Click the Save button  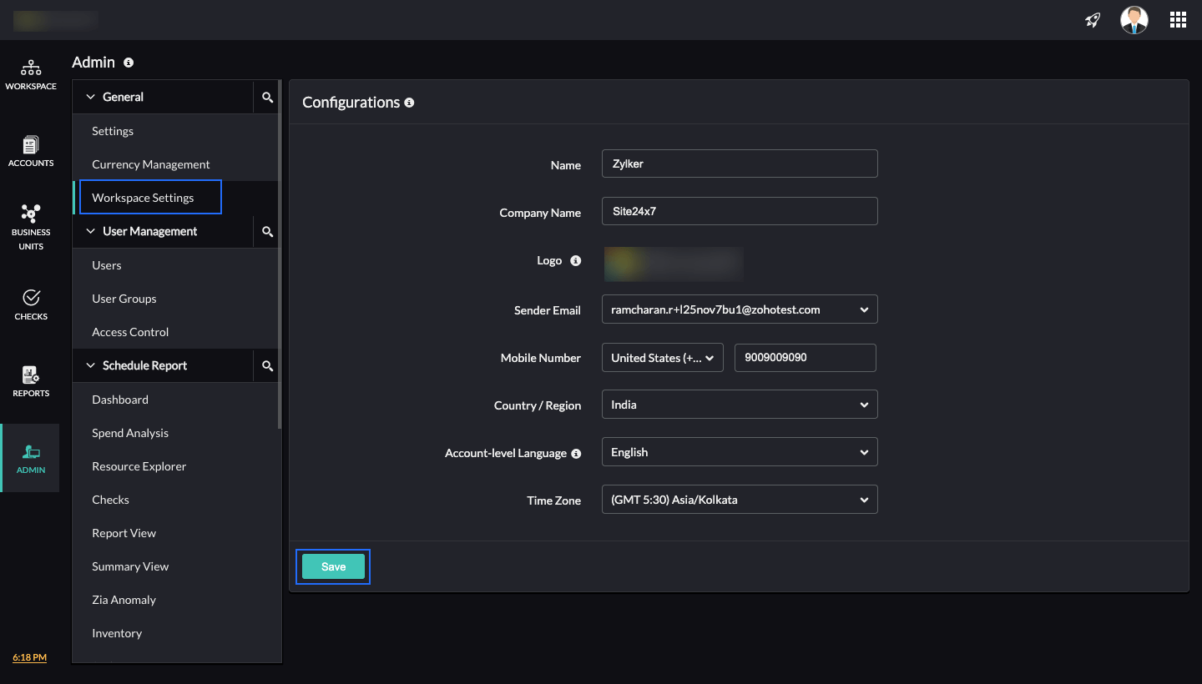pyautogui.click(x=333, y=566)
